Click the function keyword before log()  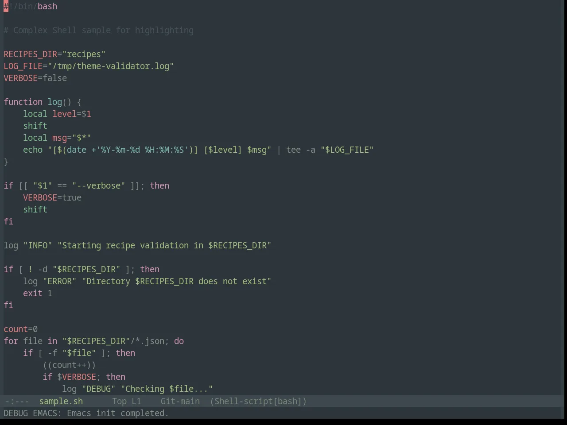click(23, 102)
